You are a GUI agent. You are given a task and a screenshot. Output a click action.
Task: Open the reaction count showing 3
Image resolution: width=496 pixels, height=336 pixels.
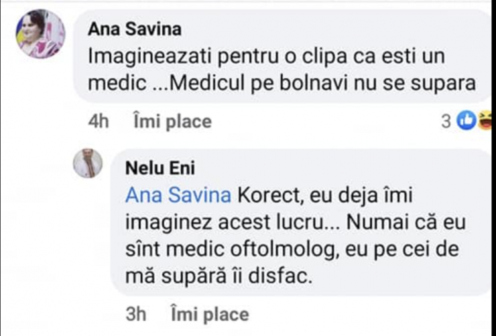pyautogui.click(x=446, y=121)
